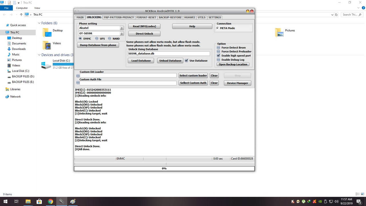Launch Google Chrome from the taskbar
366x206 pixels.
(50, 201)
